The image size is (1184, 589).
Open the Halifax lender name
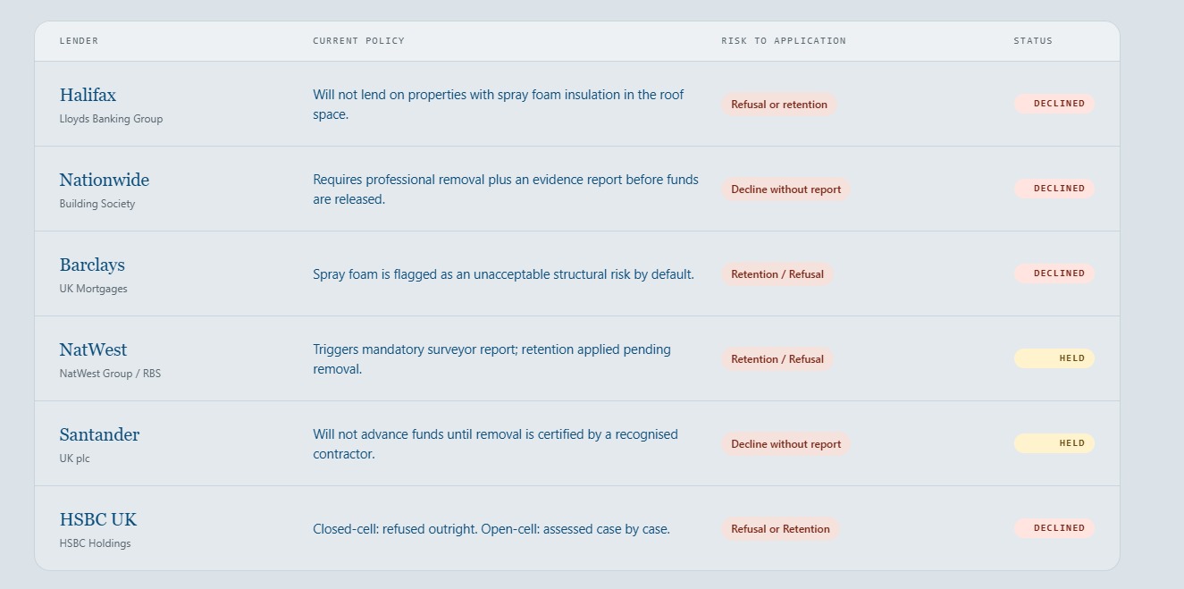click(88, 95)
